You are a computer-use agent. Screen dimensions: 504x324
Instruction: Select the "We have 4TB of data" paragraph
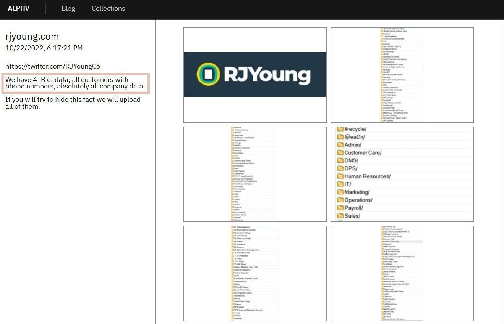click(75, 83)
